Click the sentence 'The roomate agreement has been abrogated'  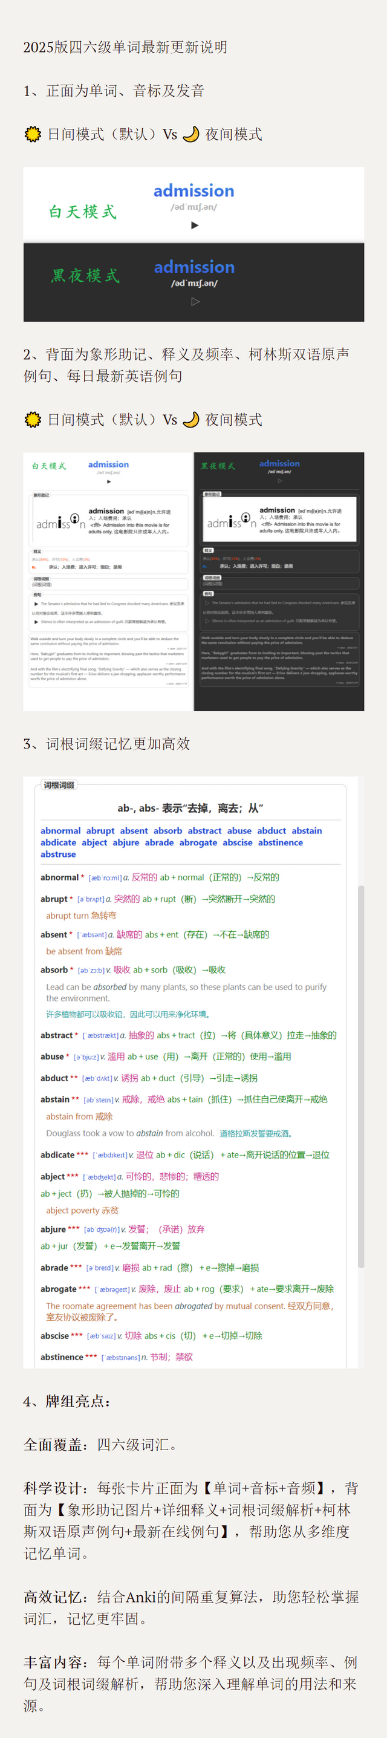[x=166, y=1306]
